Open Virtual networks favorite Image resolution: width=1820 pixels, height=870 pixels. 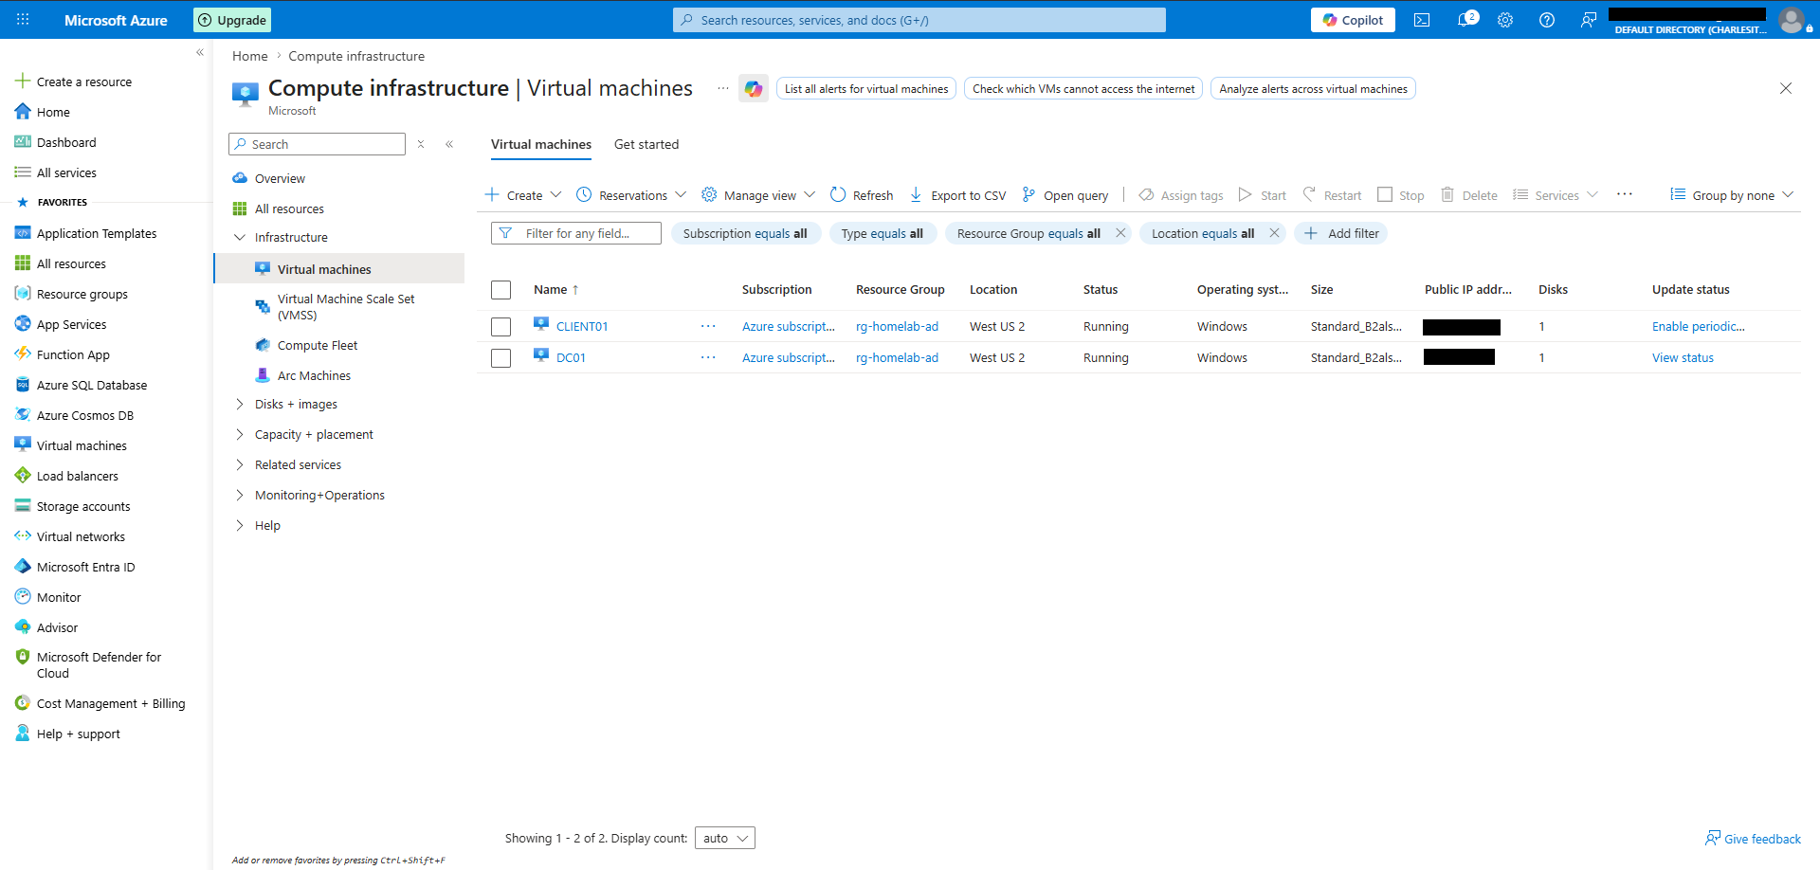[81, 536]
